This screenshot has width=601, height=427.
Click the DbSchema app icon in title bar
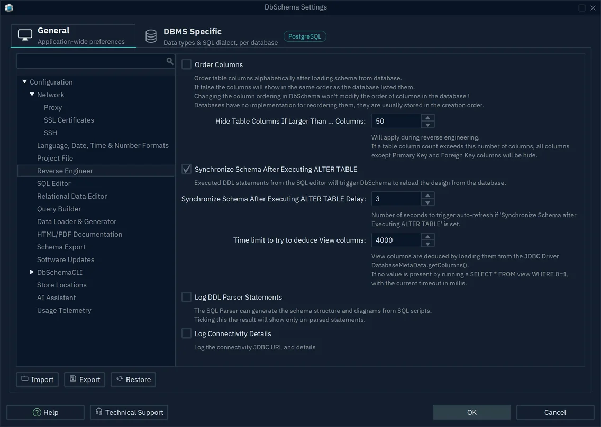pyautogui.click(x=9, y=7)
